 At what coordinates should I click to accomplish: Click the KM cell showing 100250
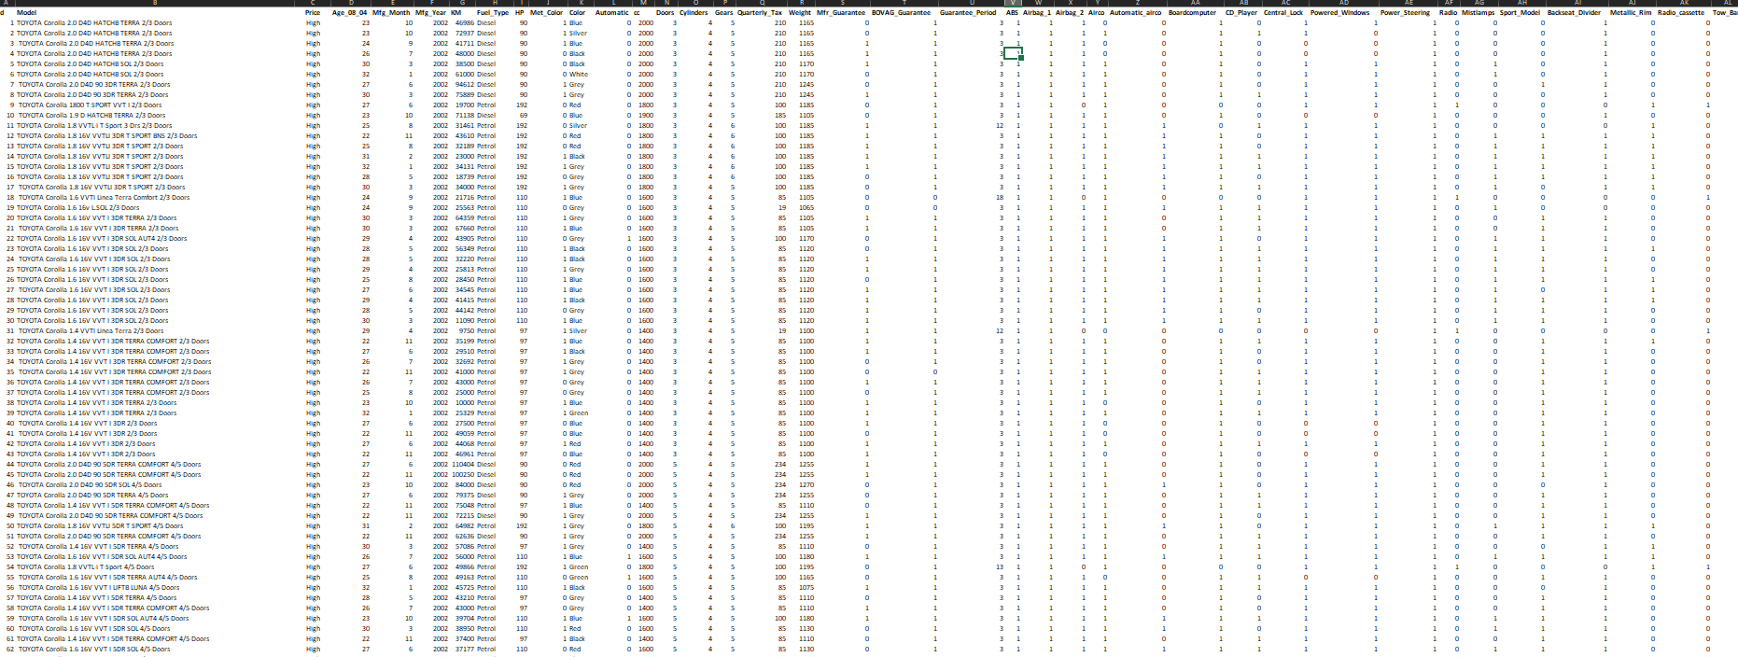pyautogui.click(x=463, y=475)
